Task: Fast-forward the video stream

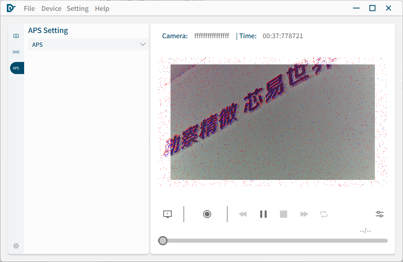Action: pyautogui.click(x=304, y=214)
